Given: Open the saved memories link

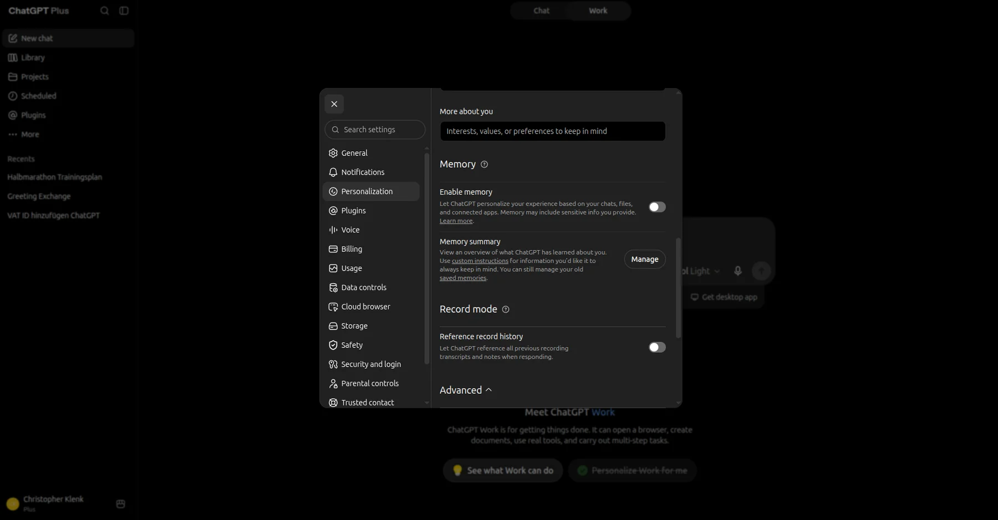Looking at the screenshot, I should 463,278.
